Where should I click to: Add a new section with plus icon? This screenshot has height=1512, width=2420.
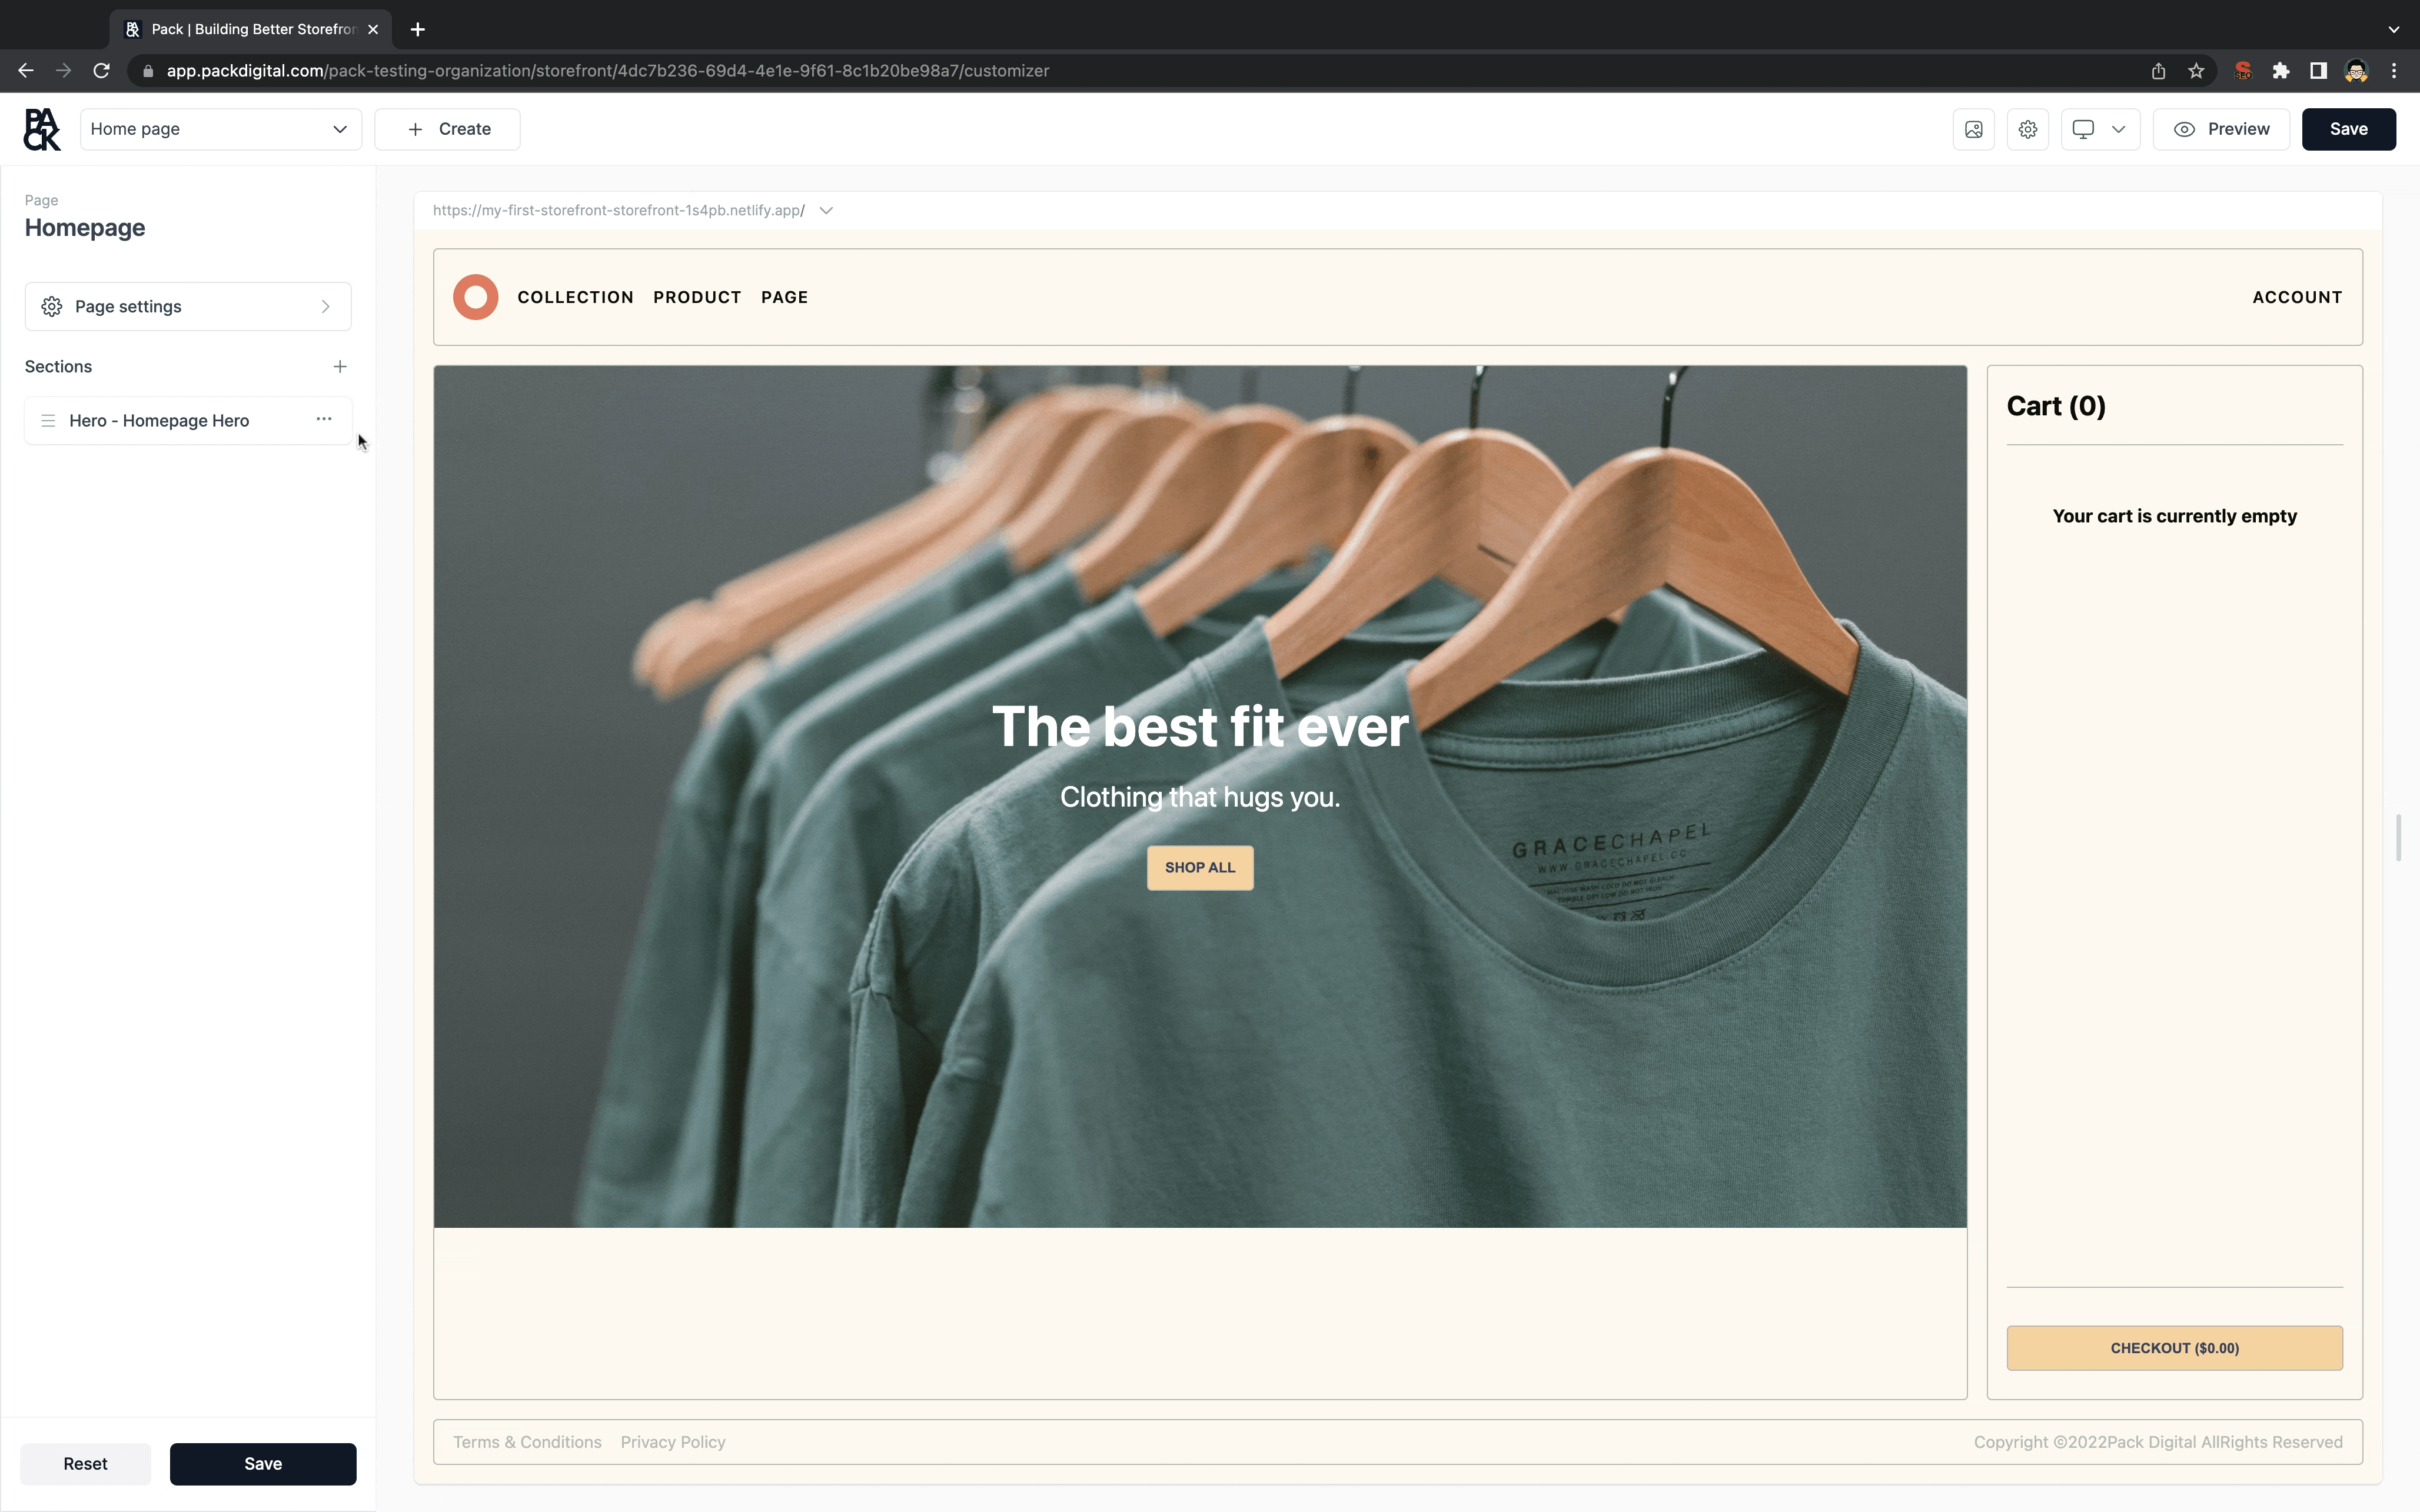(340, 367)
